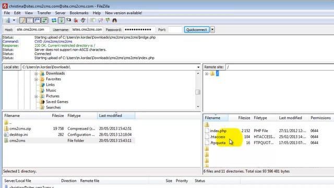Select desktop.ini in local files
Viewport: 334px width, 188px height.
coord(19,135)
